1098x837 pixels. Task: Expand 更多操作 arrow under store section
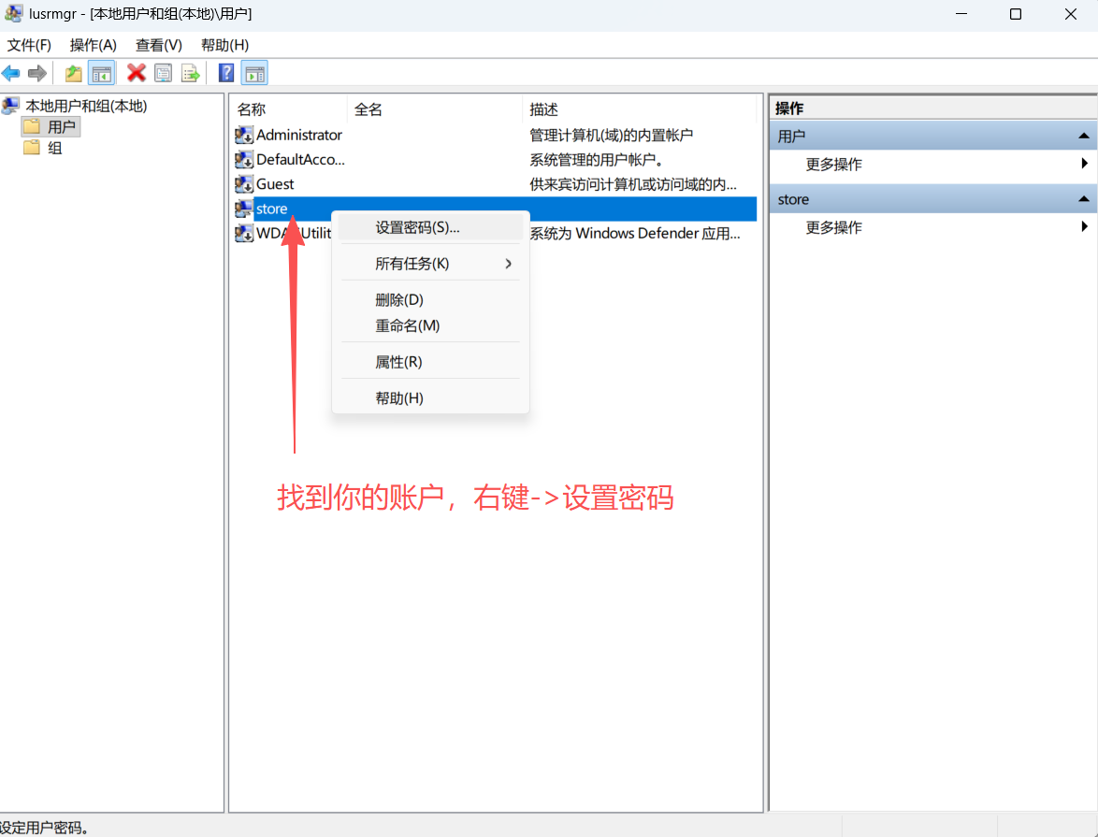pyautogui.click(x=1084, y=227)
